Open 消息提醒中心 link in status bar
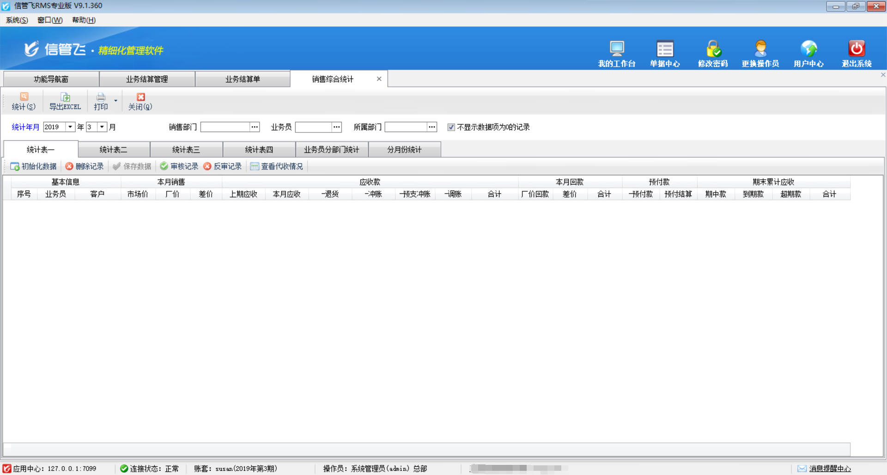Screen dimensions: 887x475 tap(830, 469)
